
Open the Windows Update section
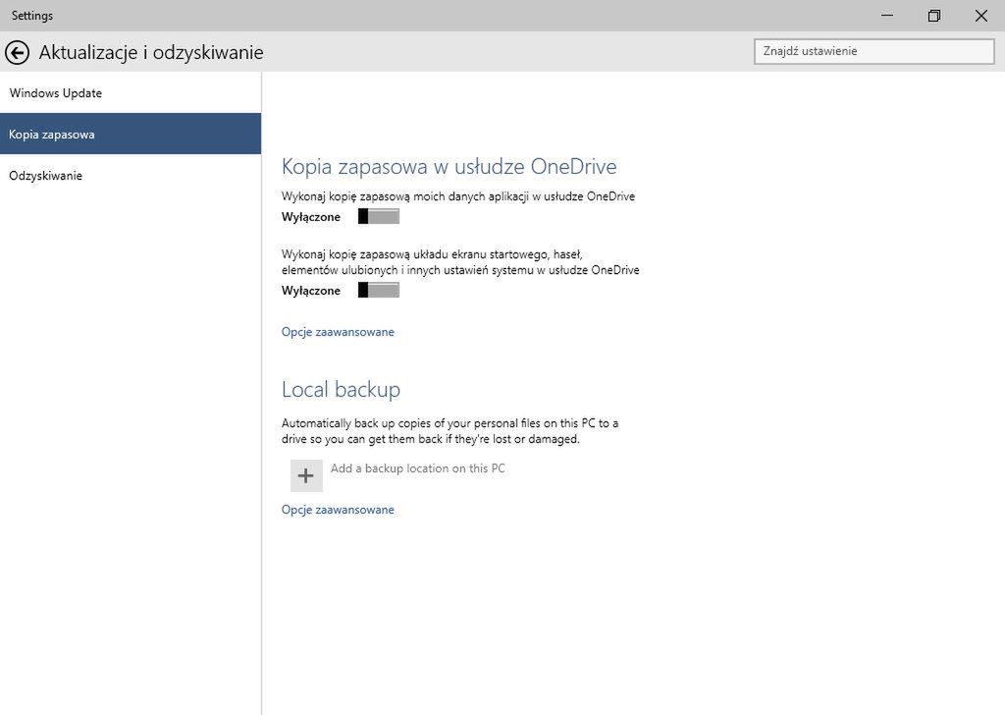[131, 93]
